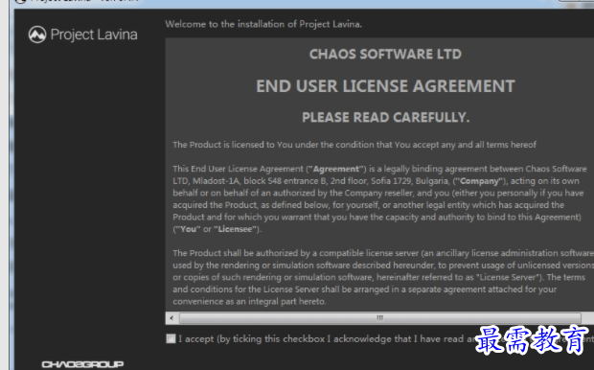Click the horizontal scrollbar's left arrow

172,318
